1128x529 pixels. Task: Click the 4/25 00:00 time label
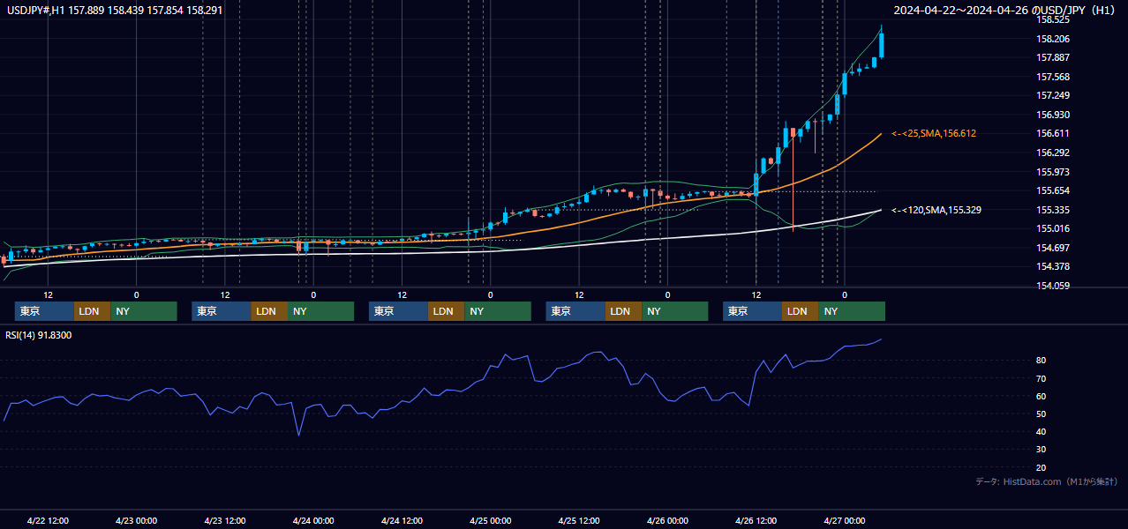491,520
